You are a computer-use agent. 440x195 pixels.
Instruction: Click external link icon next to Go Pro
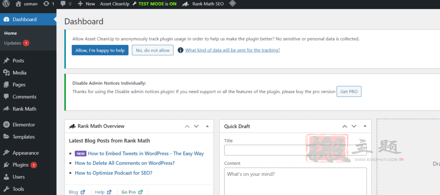coord(141,192)
